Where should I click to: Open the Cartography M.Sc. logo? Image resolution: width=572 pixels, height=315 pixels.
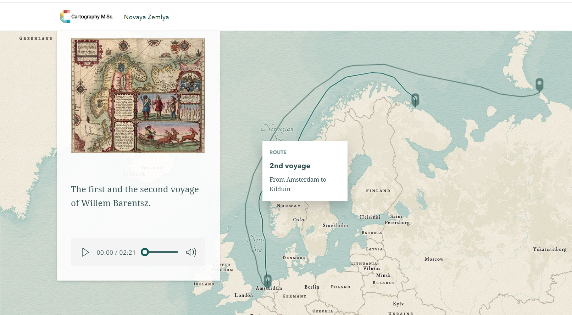(87, 17)
